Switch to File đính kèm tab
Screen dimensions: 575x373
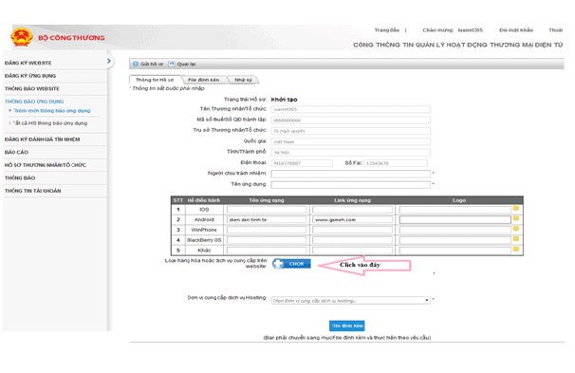(x=203, y=80)
